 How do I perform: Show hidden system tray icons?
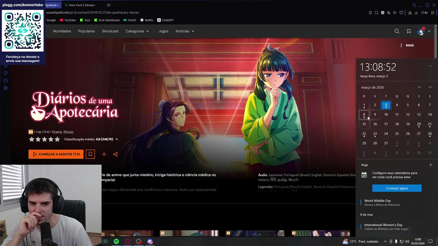coord(385,242)
